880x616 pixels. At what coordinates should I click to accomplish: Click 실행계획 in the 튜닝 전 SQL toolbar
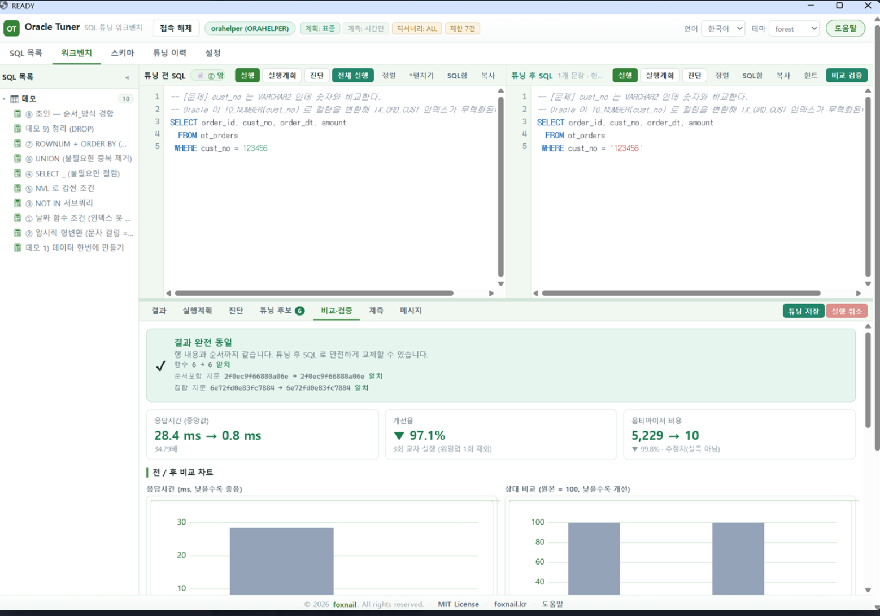click(282, 76)
